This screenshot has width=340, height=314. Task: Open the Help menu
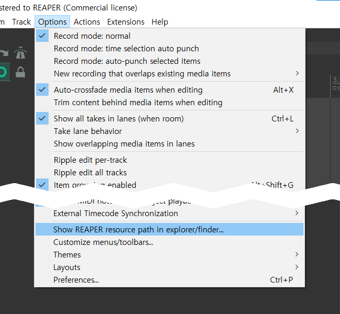160,22
